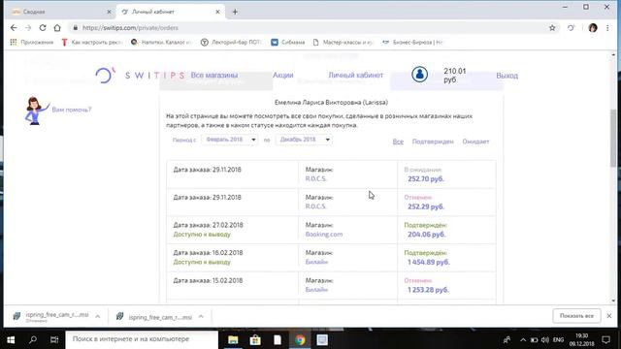Click the taskbar search magnifier icon

pos(33,339)
